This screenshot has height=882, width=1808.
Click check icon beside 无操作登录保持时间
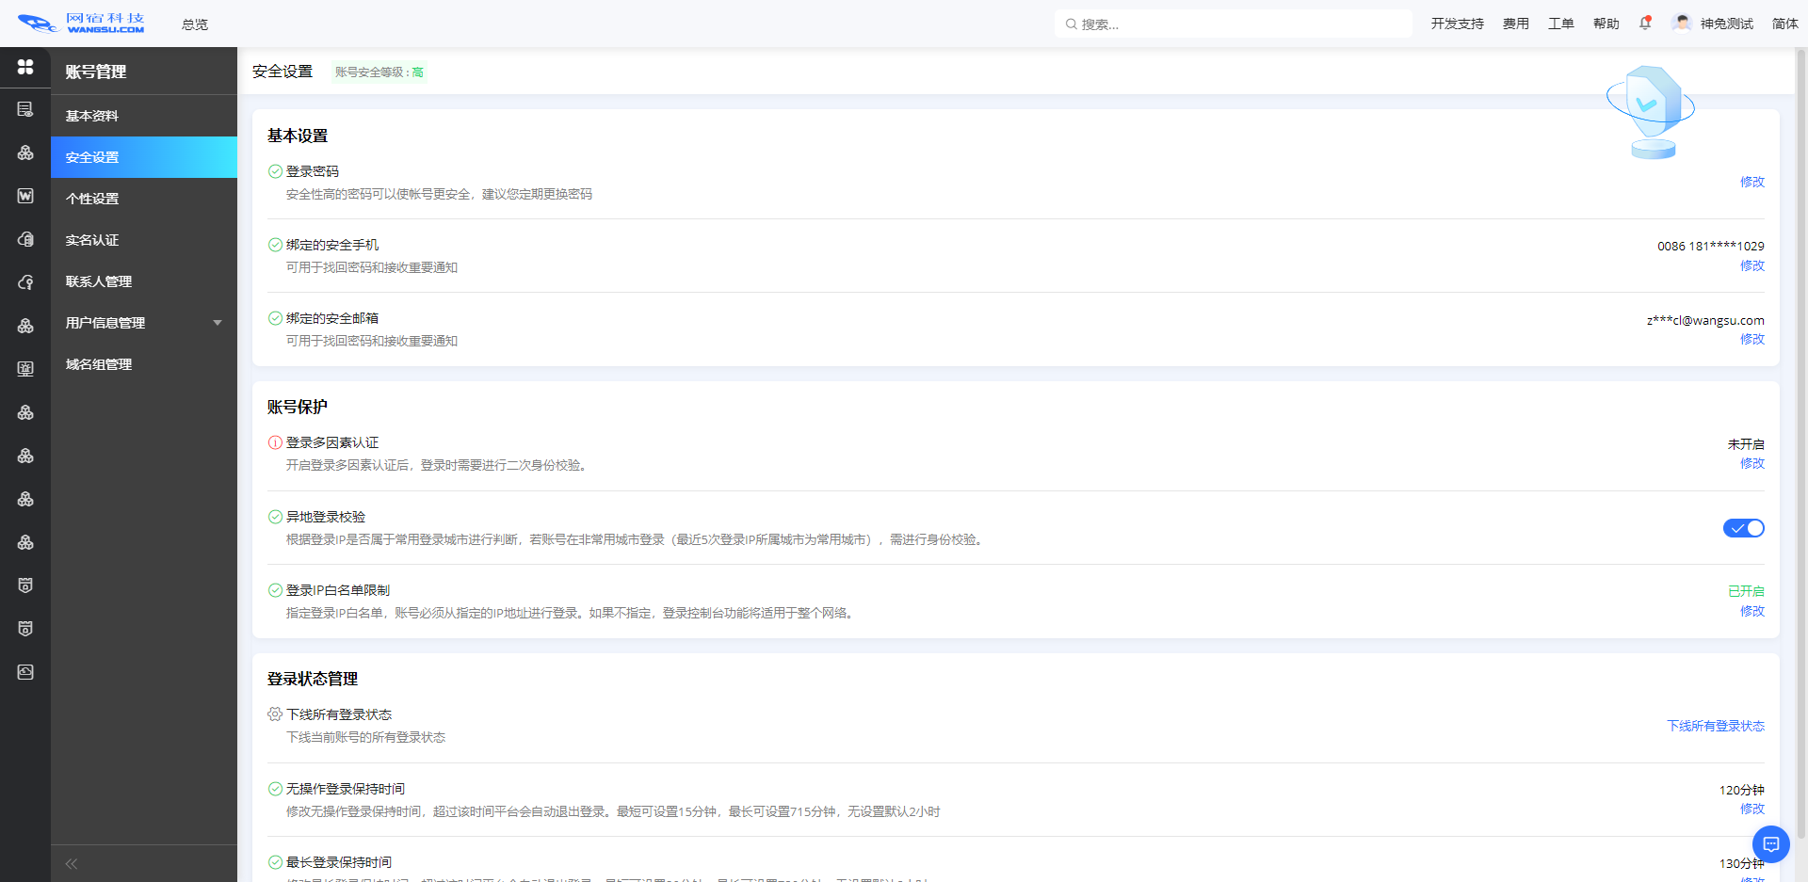tap(275, 789)
